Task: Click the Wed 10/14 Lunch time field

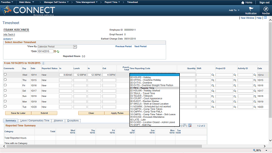Action: pyautogui.click(x=80, y=75)
